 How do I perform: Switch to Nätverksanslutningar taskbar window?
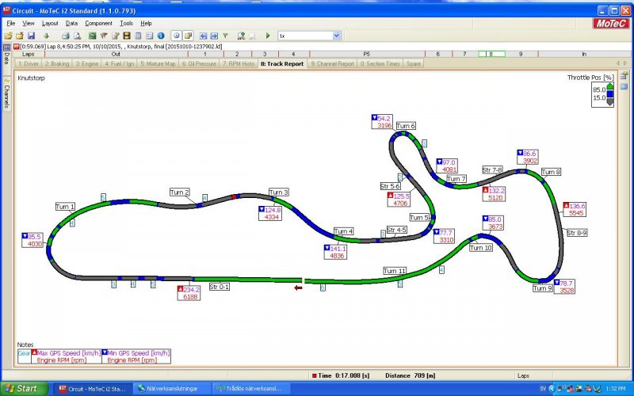(173, 389)
